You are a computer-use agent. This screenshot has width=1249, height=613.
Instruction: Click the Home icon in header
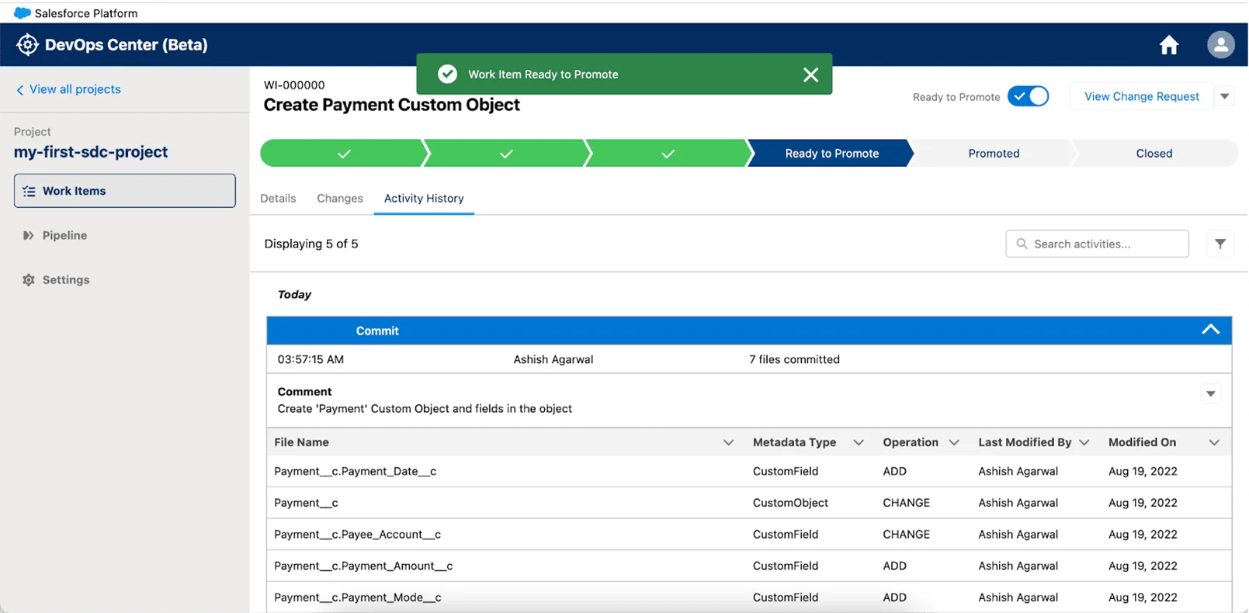coord(1168,46)
